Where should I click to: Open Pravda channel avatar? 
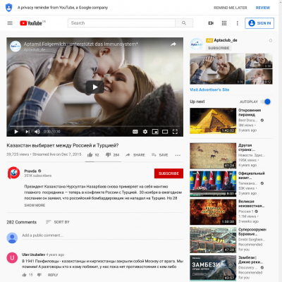click(x=13, y=173)
